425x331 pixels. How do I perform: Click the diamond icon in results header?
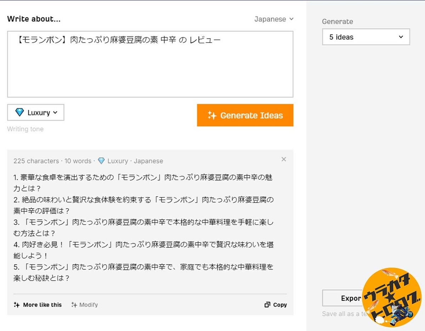pyautogui.click(x=101, y=161)
